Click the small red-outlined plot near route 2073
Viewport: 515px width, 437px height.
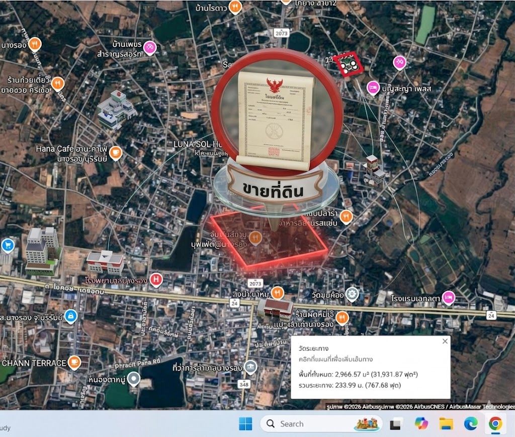[349, 64]
